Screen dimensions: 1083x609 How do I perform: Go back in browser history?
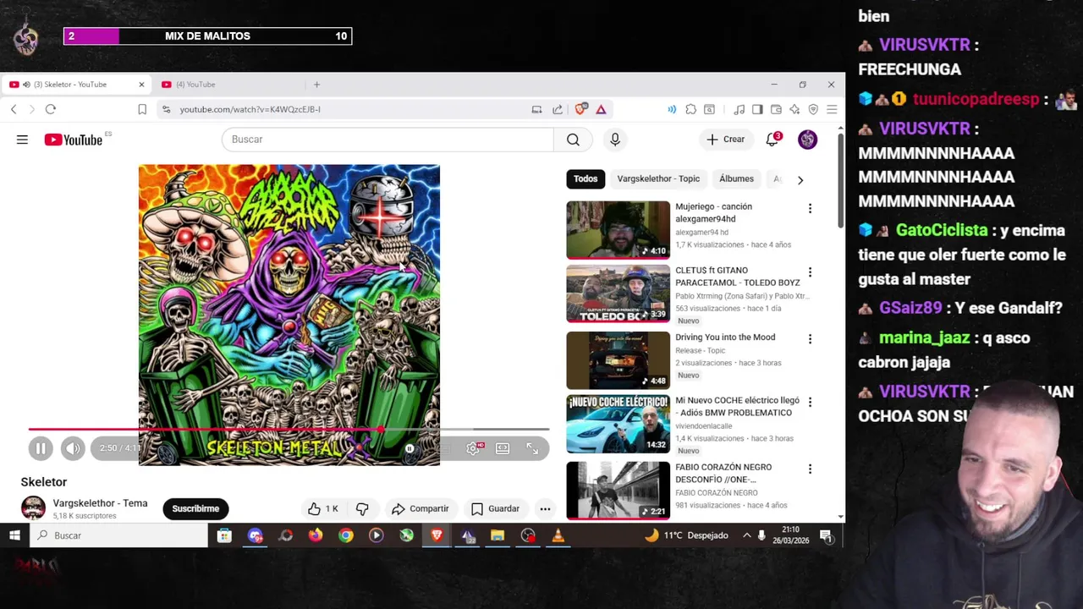pos(14,109)
